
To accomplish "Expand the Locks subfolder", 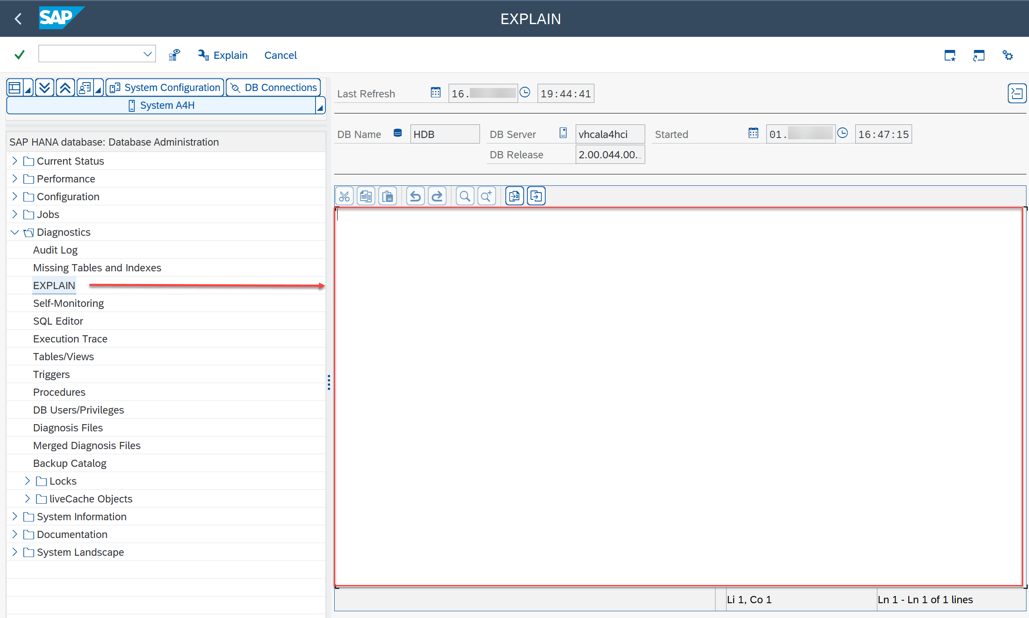I will [x=28, y=481].
